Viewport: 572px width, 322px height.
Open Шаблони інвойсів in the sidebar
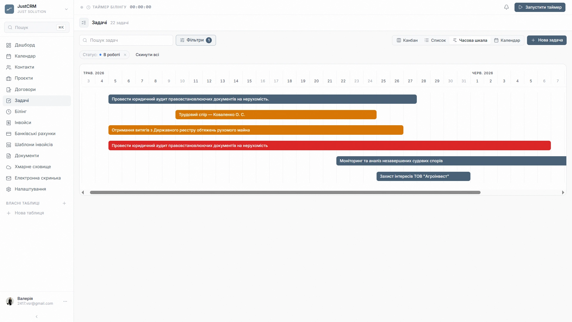pyautogui.click(x=37, y=145)
